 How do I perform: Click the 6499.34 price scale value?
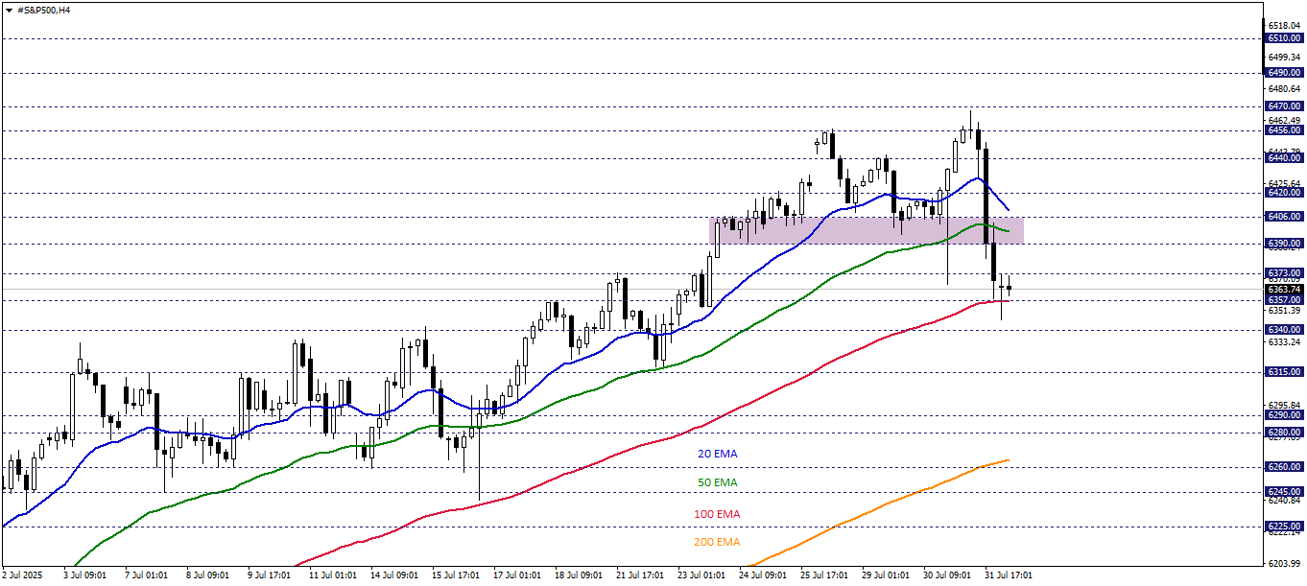pyautogui.click(x=1284, y=57)
